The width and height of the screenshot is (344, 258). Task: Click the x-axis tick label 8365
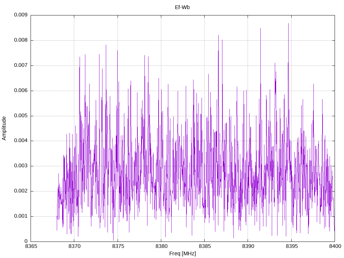[x=31, y=246]
